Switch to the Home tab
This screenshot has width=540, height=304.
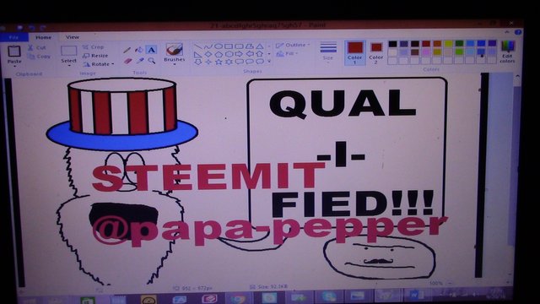[43, 37]
